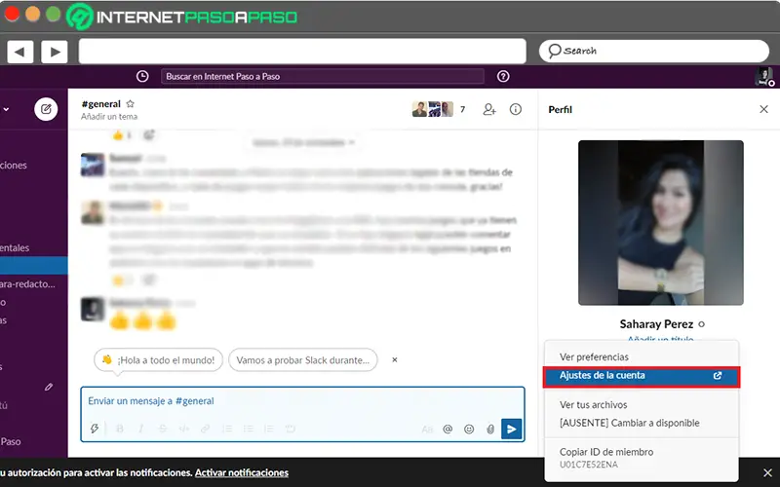Click the Añadir un tema text

click(x=109, y=116)
